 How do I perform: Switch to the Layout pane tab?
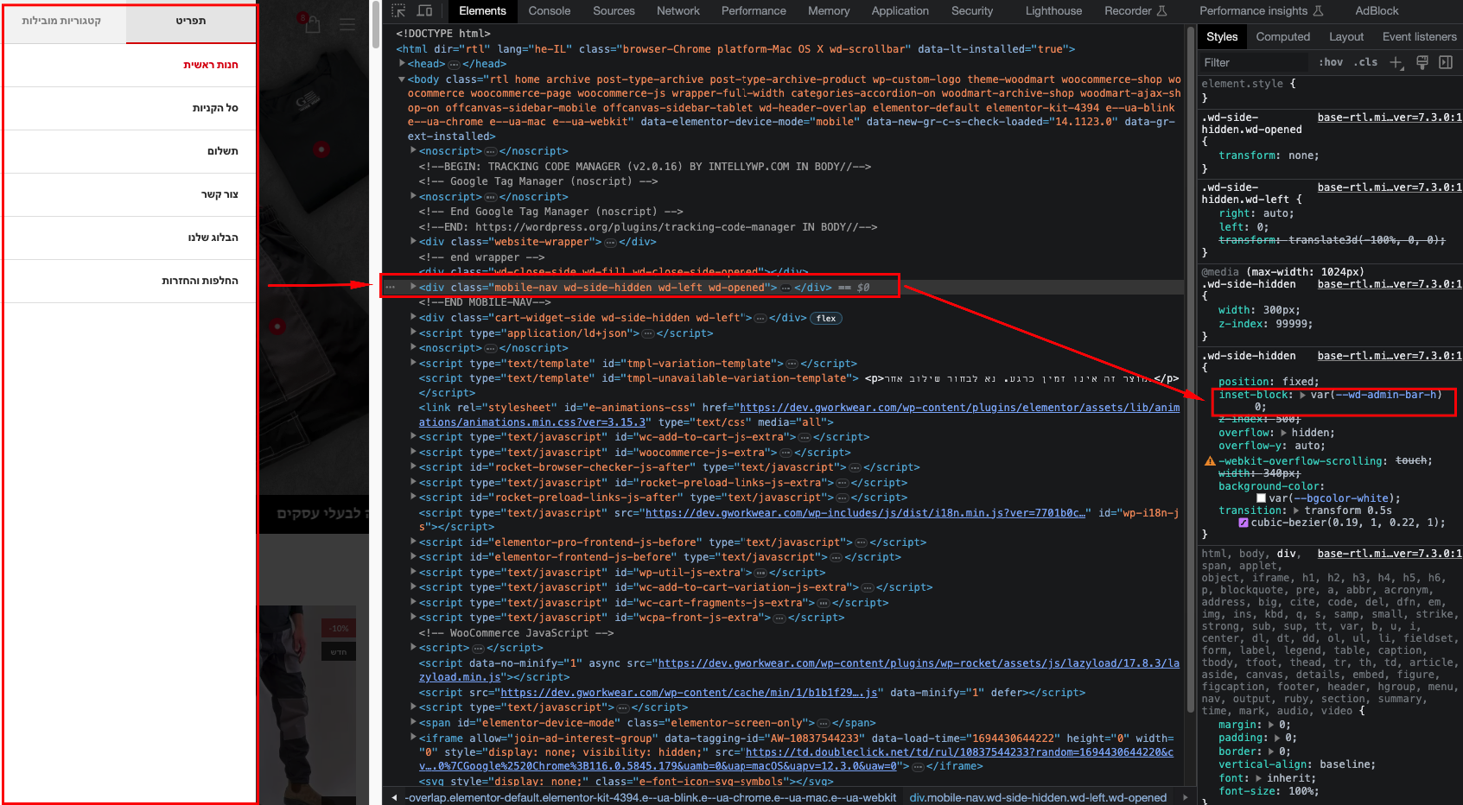pos(1346,36)
